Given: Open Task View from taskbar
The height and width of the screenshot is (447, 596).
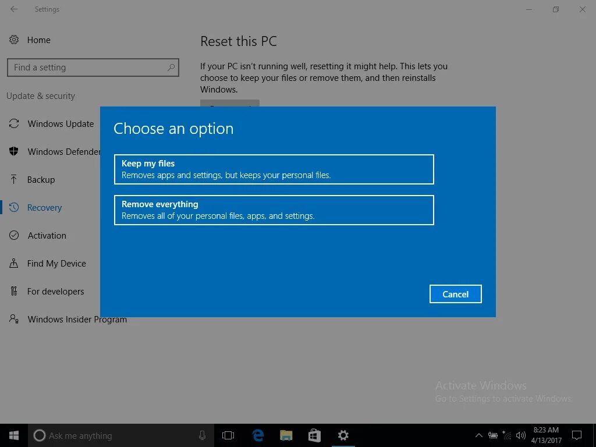Looking at the screenshot, I should pos(228,435).
